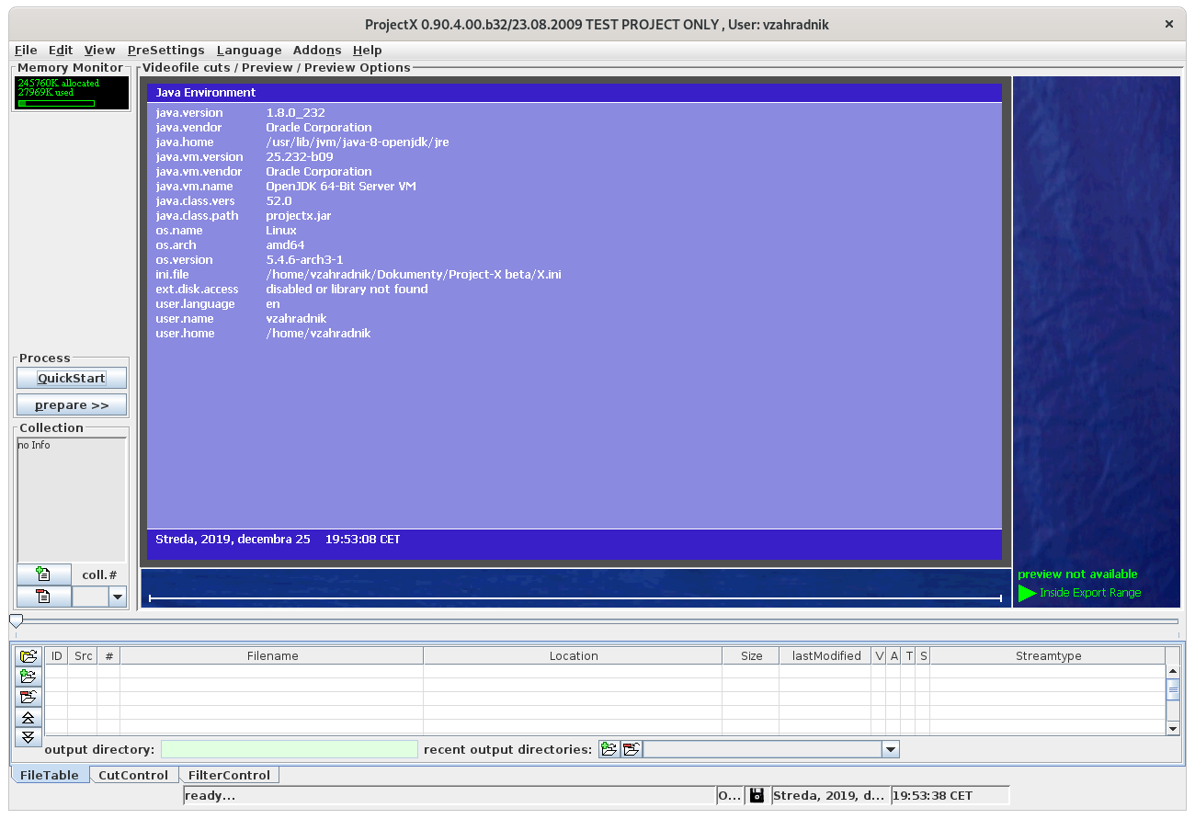Click the output directory input field

pos(290,749)
